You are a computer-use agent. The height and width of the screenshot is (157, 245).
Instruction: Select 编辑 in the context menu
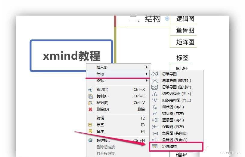[x=119, y=118]
